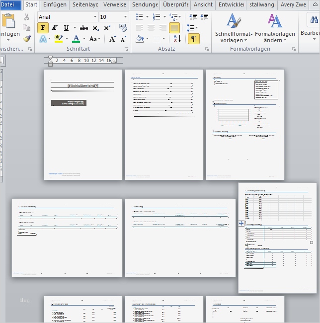This screenshot has width=320, height=323.
Task: Clear formatting eraser icon
Action: (123, 28)
